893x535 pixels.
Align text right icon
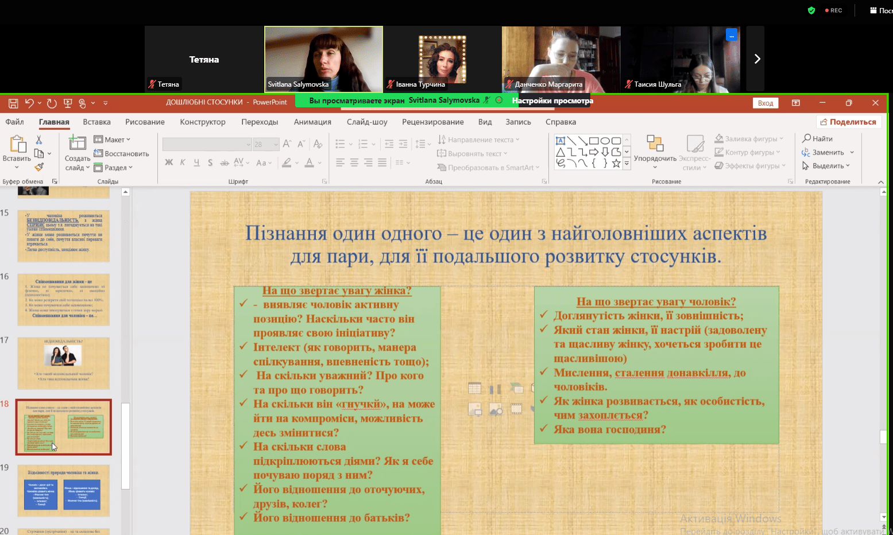click(368, 162)
